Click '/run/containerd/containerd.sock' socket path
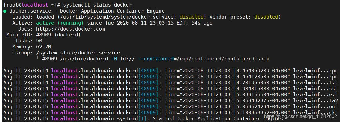The image size is (340, 122). [223, 59]
